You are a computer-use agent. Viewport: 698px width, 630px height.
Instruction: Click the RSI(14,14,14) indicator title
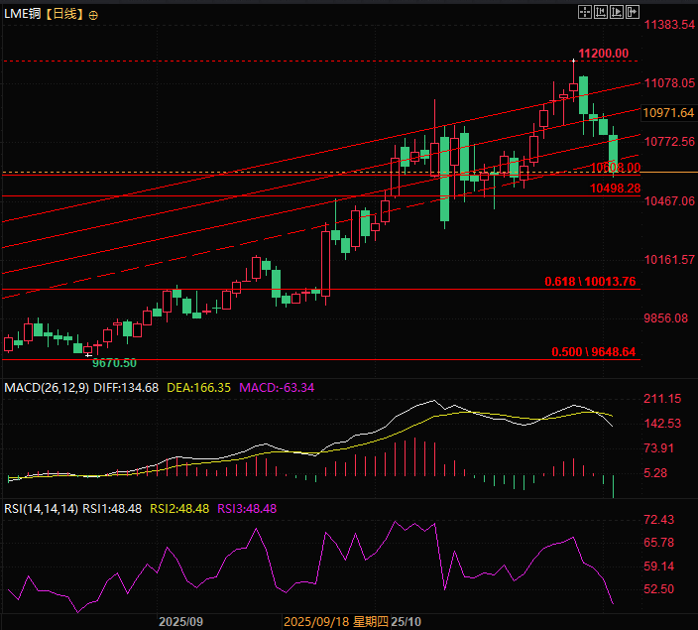click(41, 509)
